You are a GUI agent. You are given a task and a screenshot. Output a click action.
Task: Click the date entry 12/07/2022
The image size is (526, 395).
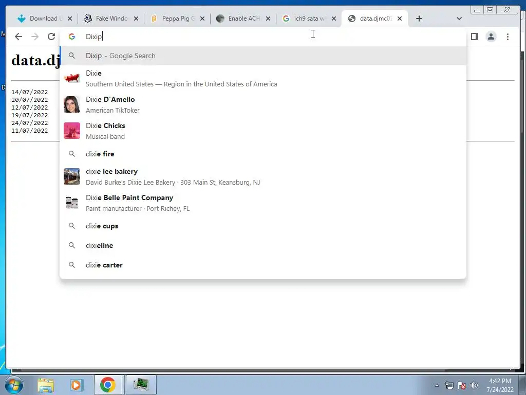(29, 107)
